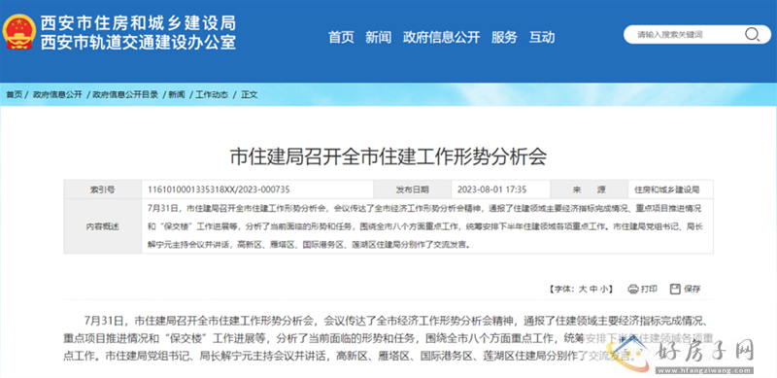Open the 互动 navigation menu
777x378 pixels.
click(542, 37)
